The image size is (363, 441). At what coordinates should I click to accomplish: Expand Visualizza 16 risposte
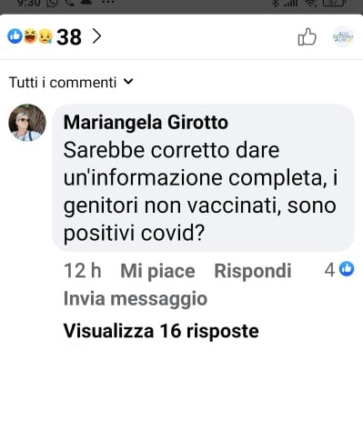tap(161, 330)
